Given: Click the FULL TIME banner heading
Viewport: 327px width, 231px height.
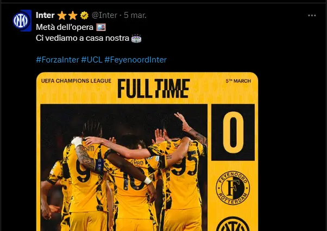Looking at the screenshot, I should [154, 89].
